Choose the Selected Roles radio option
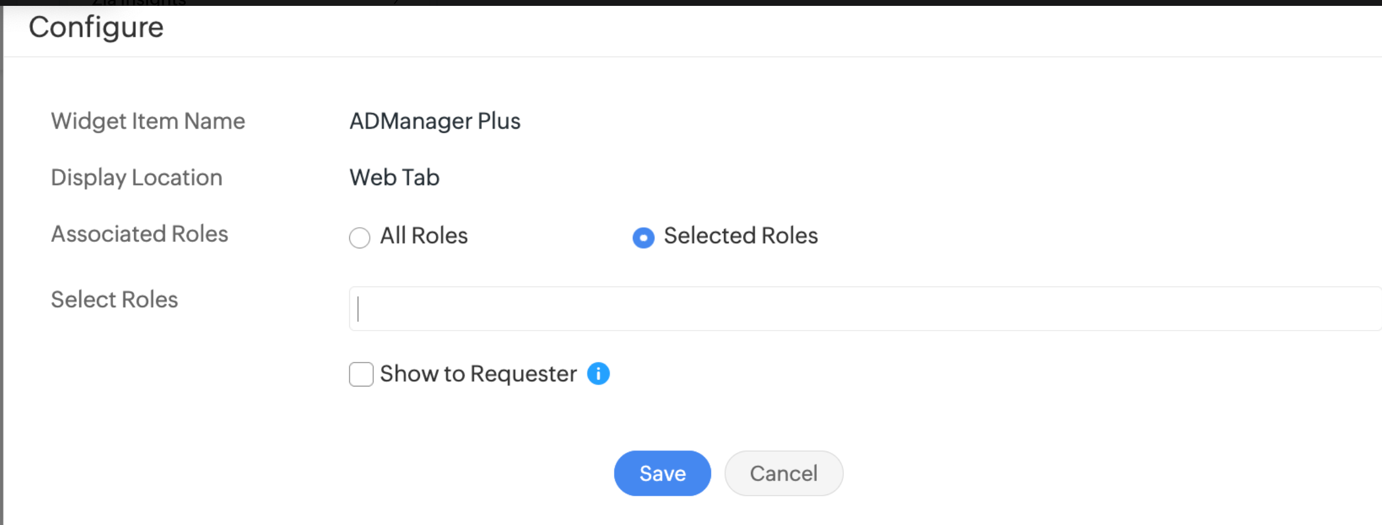Viewport: 1382px width, 525px height. [x=643, y=238]
